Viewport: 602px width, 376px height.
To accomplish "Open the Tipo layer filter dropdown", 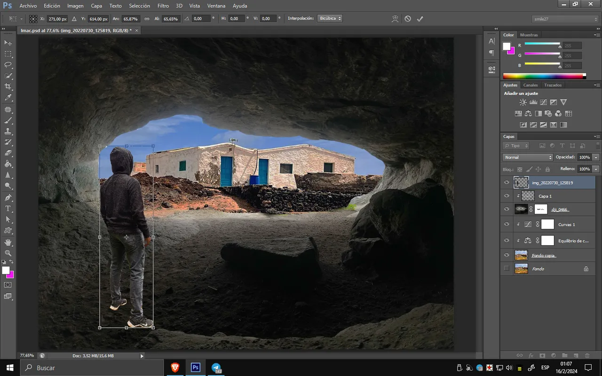I will (x=516, y=146).
